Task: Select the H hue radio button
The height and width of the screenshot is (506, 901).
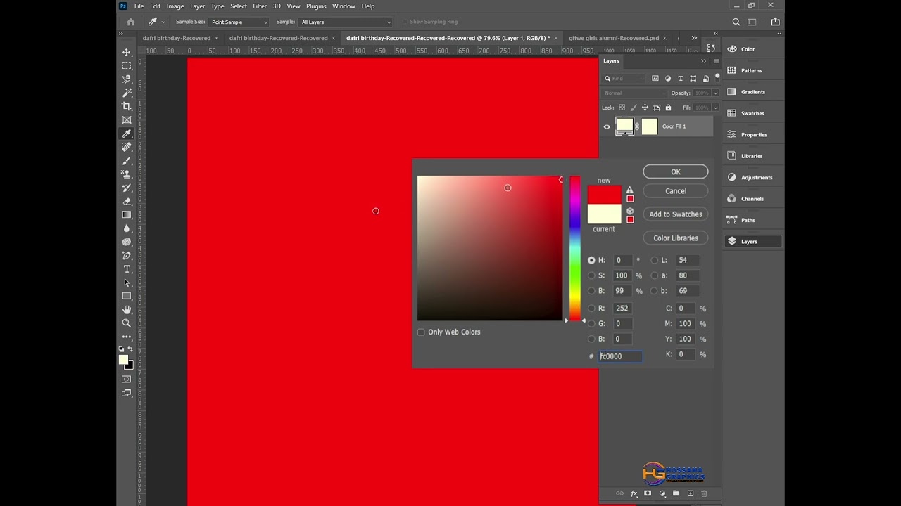Action: click(591, 260)
